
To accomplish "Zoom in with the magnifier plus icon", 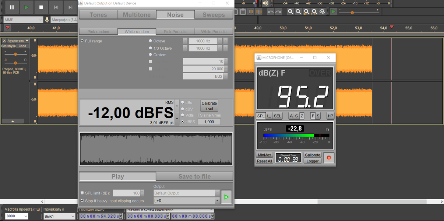I will coord(290,12).
